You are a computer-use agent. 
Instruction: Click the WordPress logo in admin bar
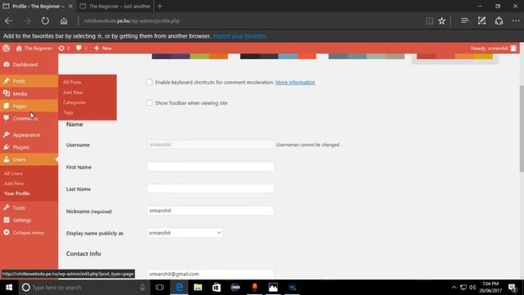click(x=6, y=48)
